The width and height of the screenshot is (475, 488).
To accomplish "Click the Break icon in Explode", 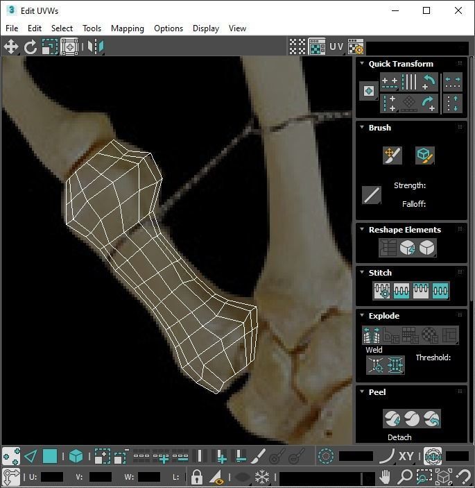I will [372, 335].
